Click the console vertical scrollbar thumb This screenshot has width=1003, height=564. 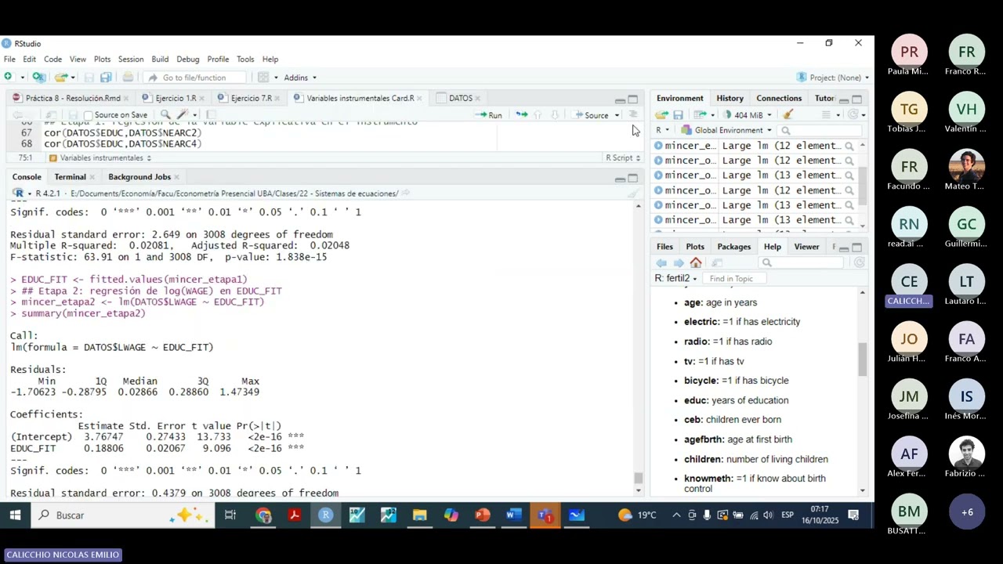click(639, 478)
